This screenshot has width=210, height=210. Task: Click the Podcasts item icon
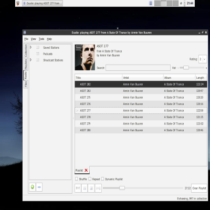click(38, 54)
